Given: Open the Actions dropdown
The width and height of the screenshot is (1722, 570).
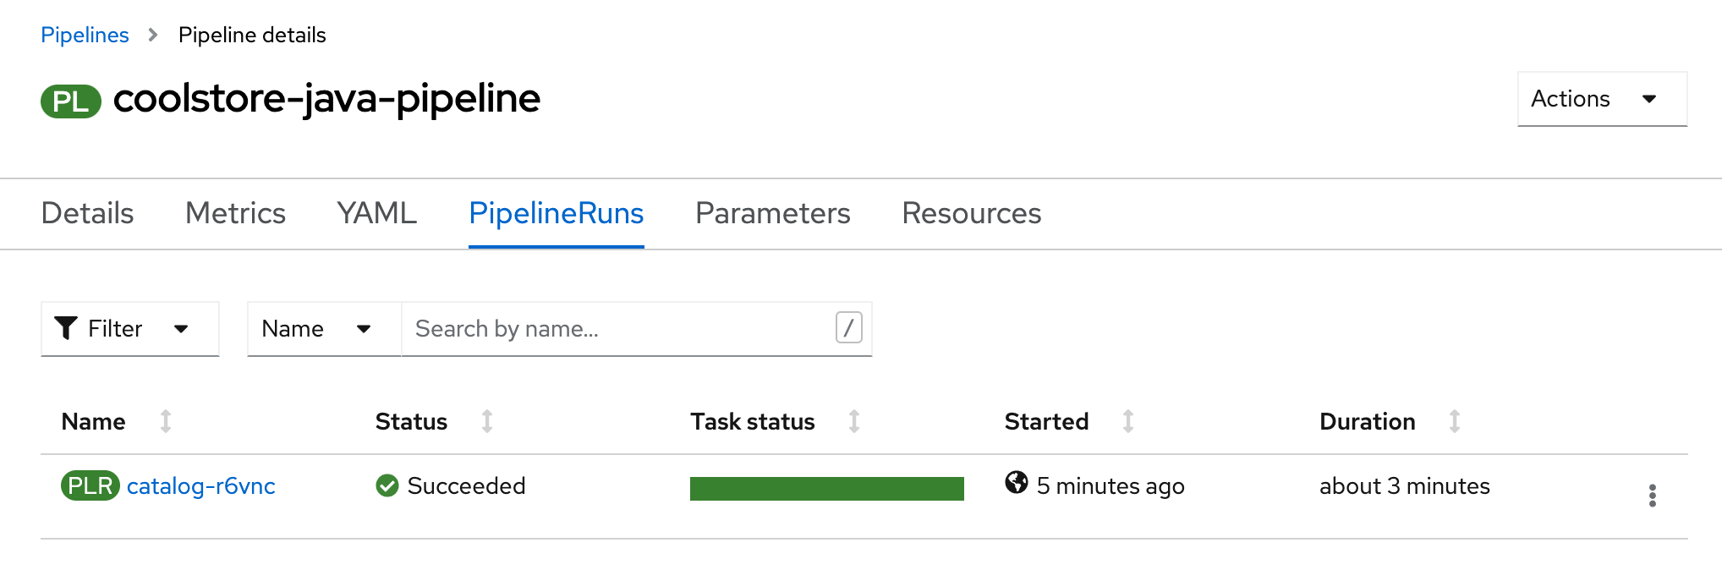Looking at the screenshot, I should tap(1600, 99).
